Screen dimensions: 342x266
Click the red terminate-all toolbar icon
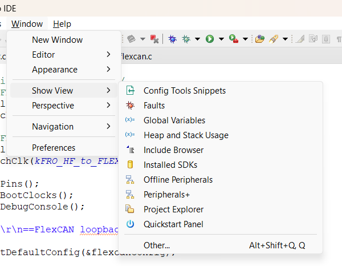point(154,39)
